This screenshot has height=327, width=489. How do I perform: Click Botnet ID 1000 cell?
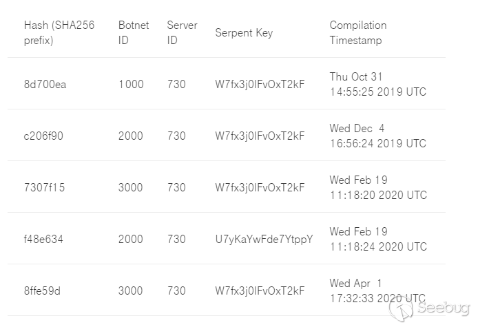coord(131,84)
